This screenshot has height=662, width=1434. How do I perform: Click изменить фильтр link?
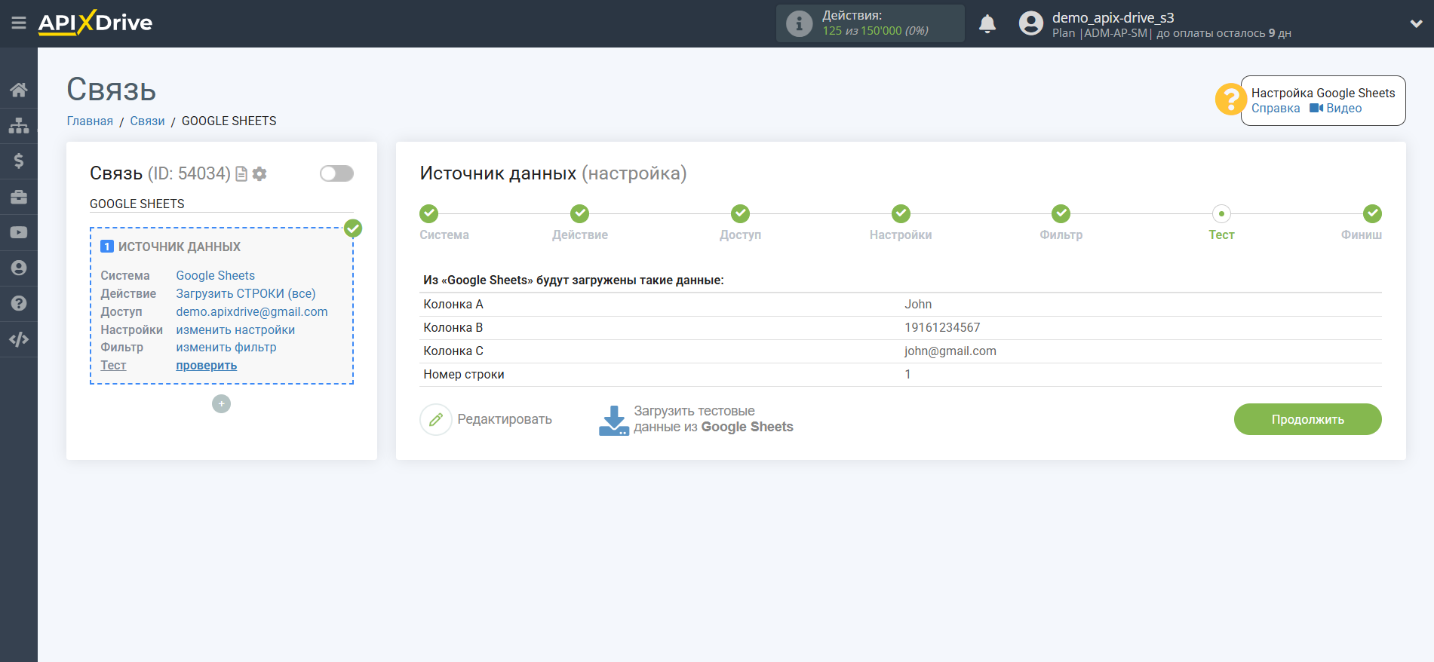(x=226, y=347)
